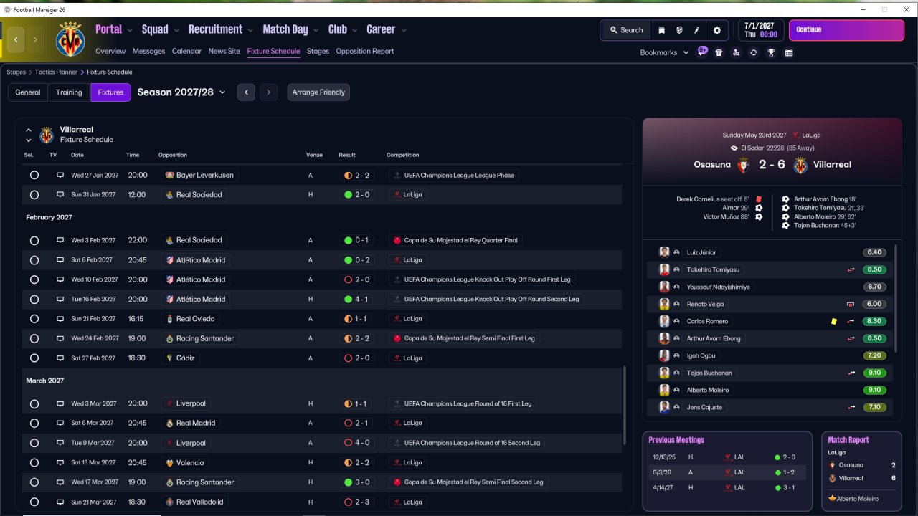Click the TV icon on the Cádiz row
918x516 pixels.
point(60,358)
